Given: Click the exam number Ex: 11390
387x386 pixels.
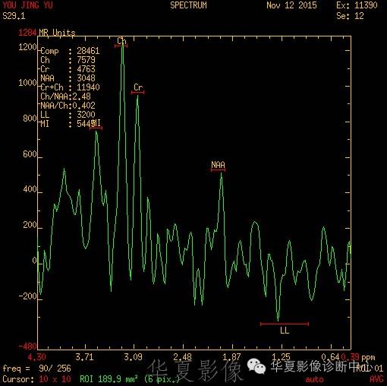Looking at the screenshot, I should (357, 5).
